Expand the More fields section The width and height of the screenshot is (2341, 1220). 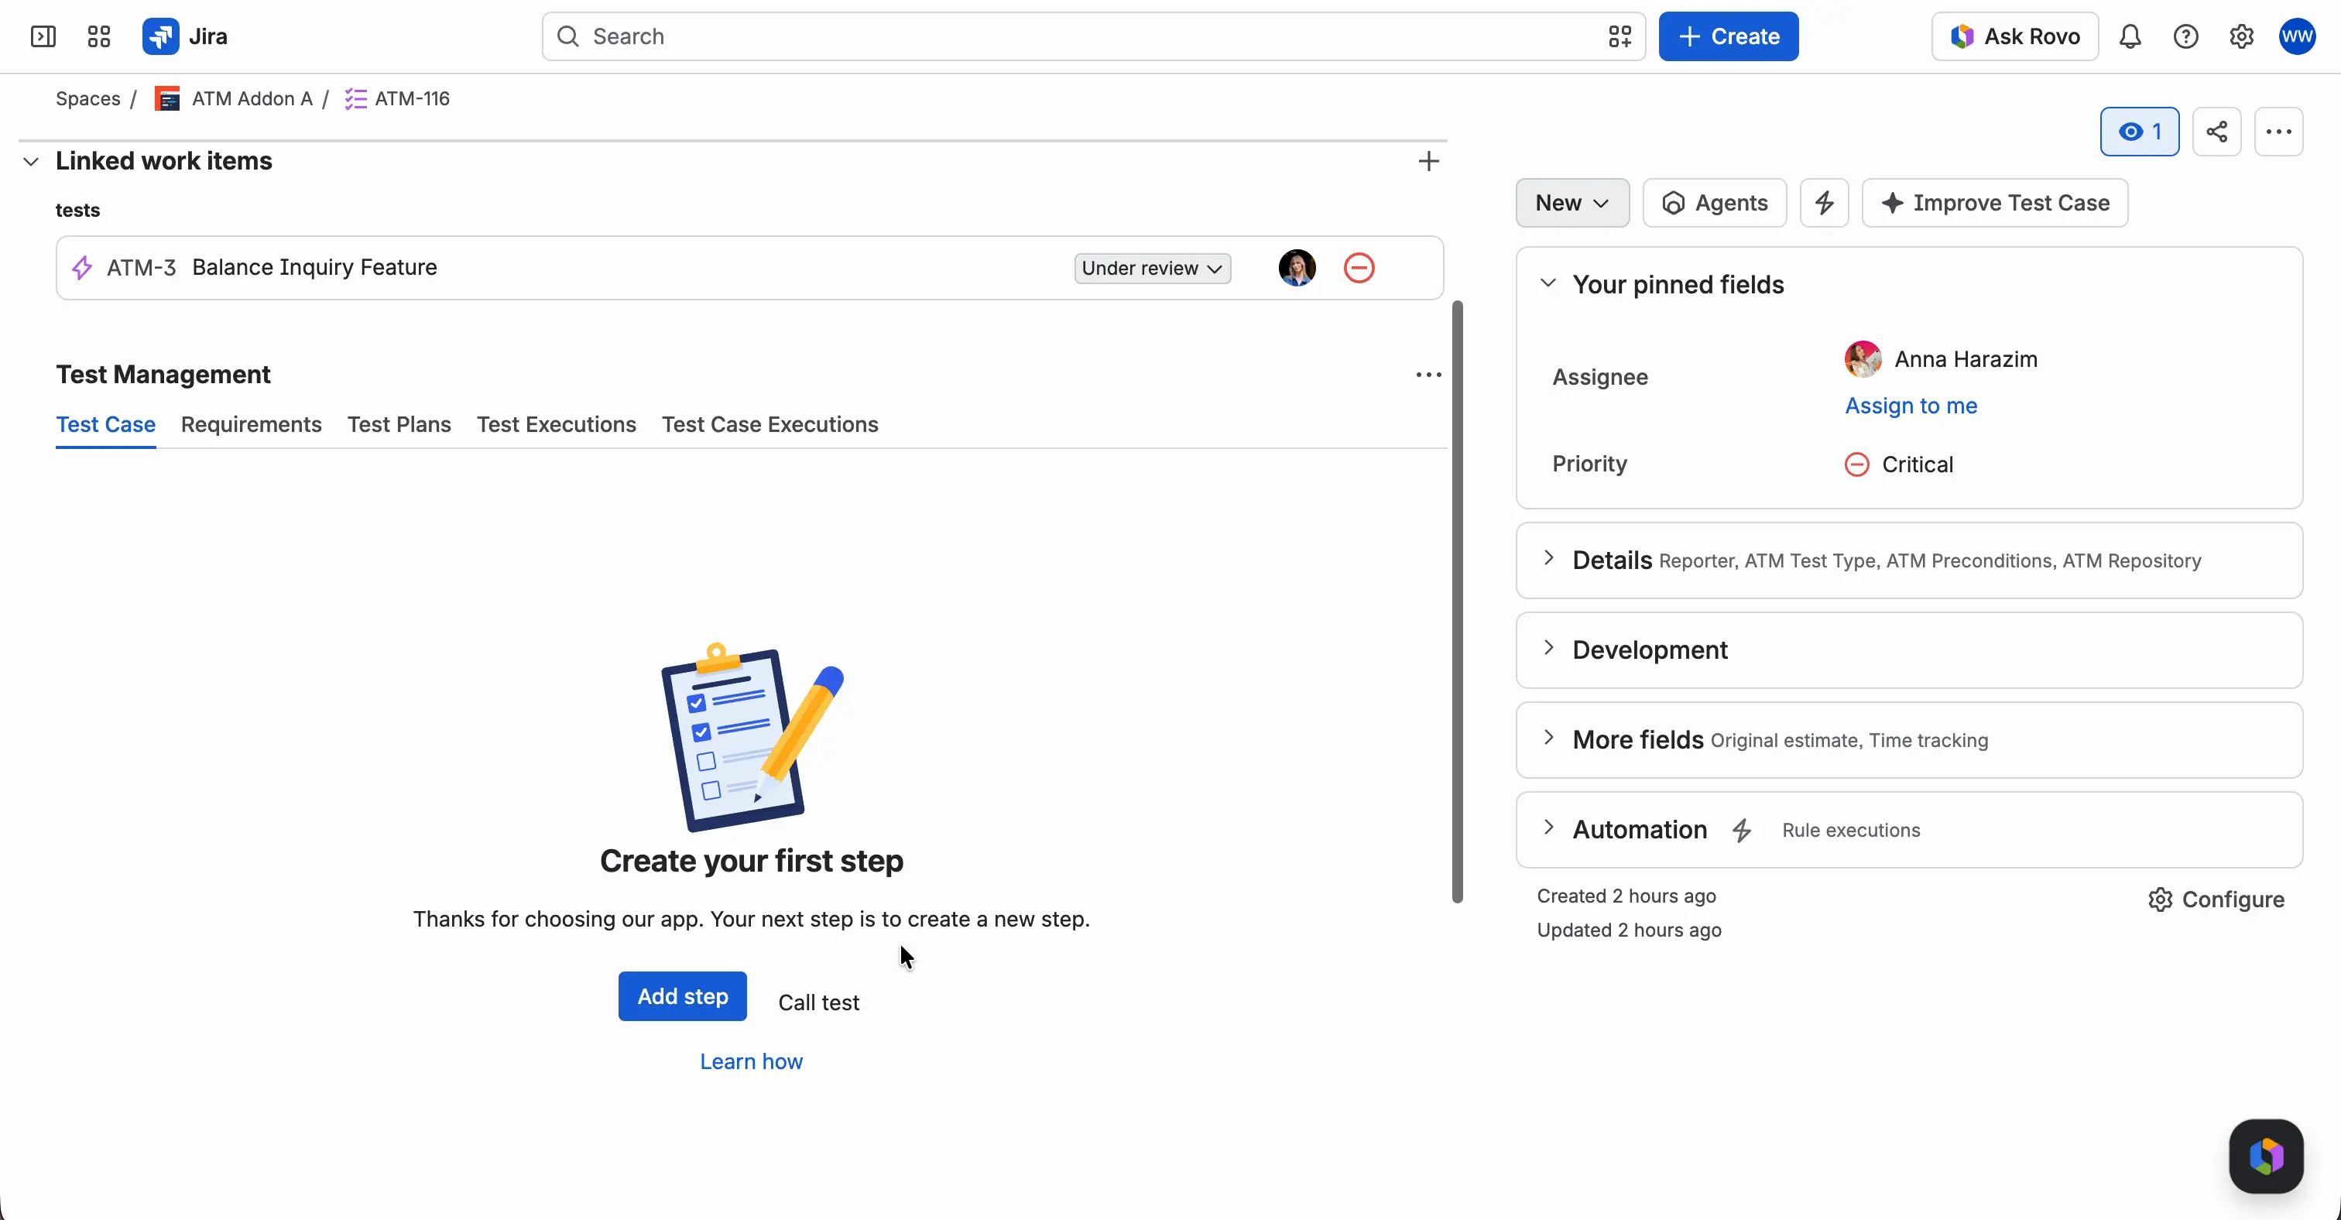[1548, 739]
